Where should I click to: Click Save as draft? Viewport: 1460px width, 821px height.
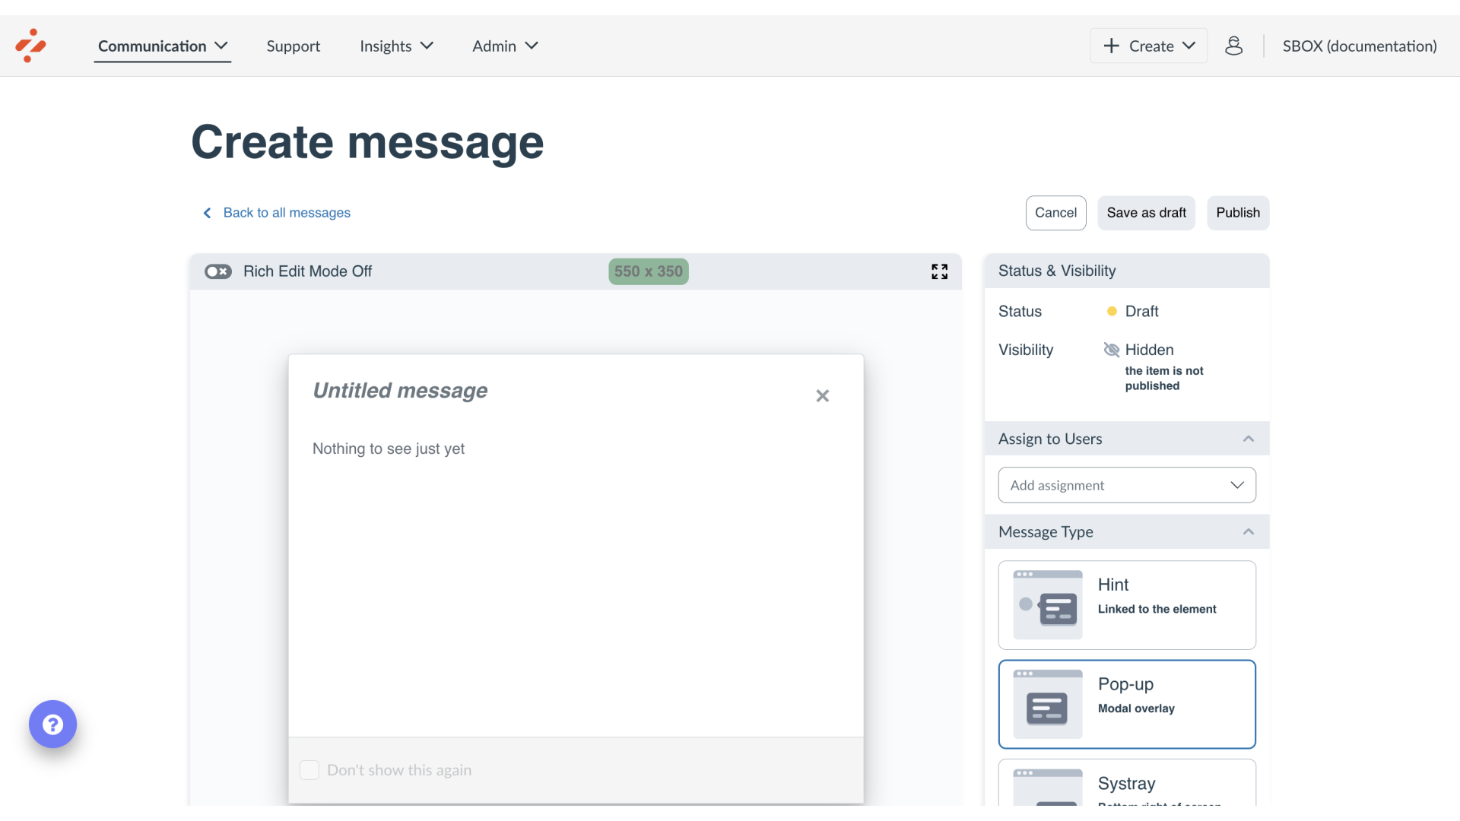tap(1146, 213)
